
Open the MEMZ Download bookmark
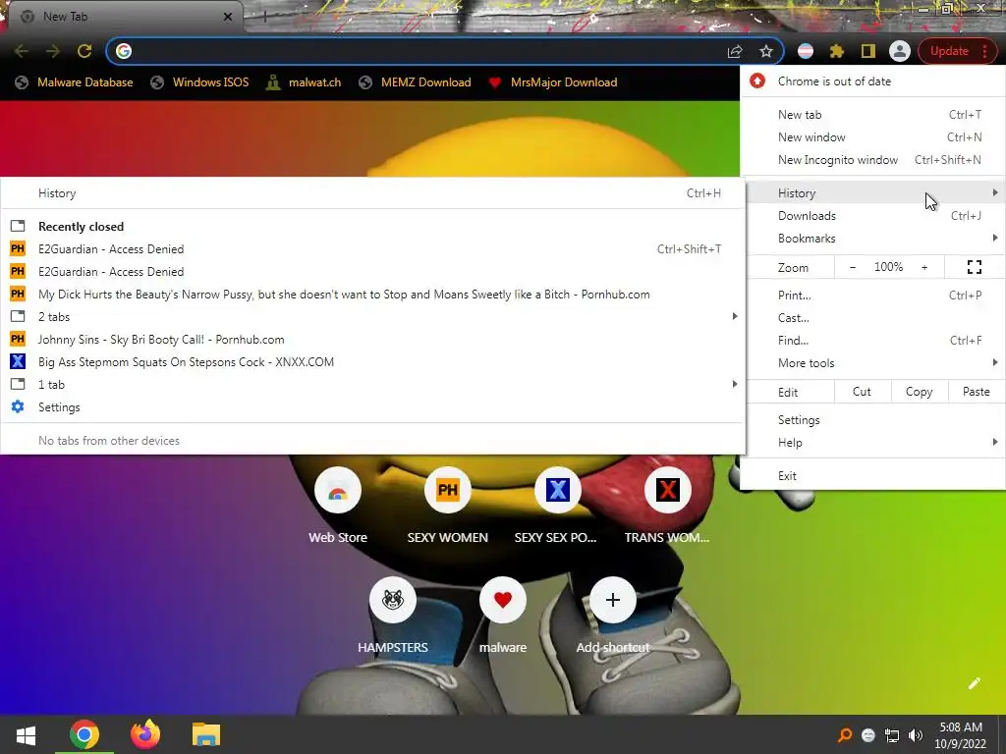[416, 82]
